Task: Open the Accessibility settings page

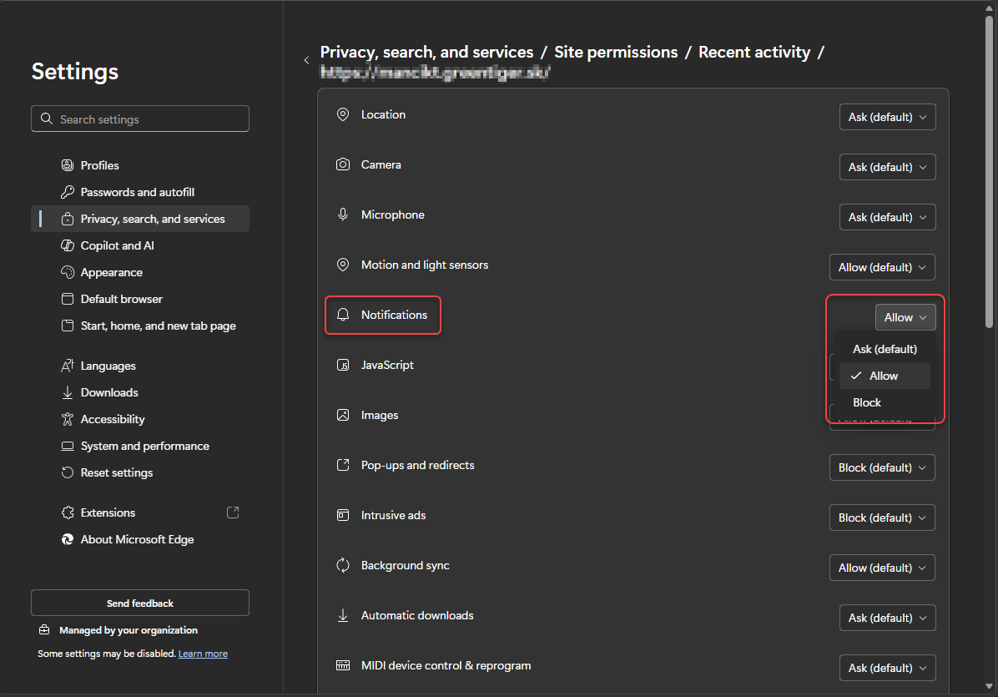Action: point(140,420)
